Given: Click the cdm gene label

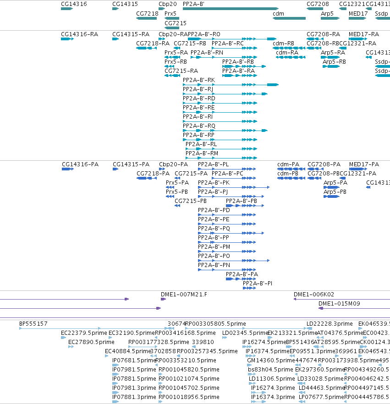Looking at the screenshot, I should click(x=278, y=14).
